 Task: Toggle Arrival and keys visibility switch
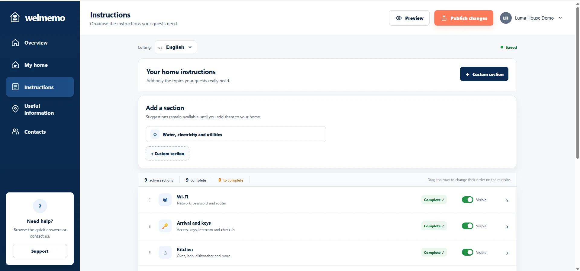click(x=467, y=226)
